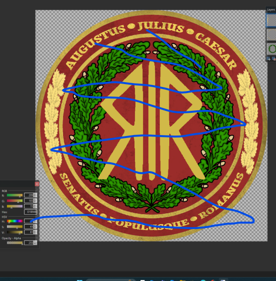This screenshot has height=281, width=276.
Task: Select the green wreath layer thumbnail
Action: coord(272,49)
